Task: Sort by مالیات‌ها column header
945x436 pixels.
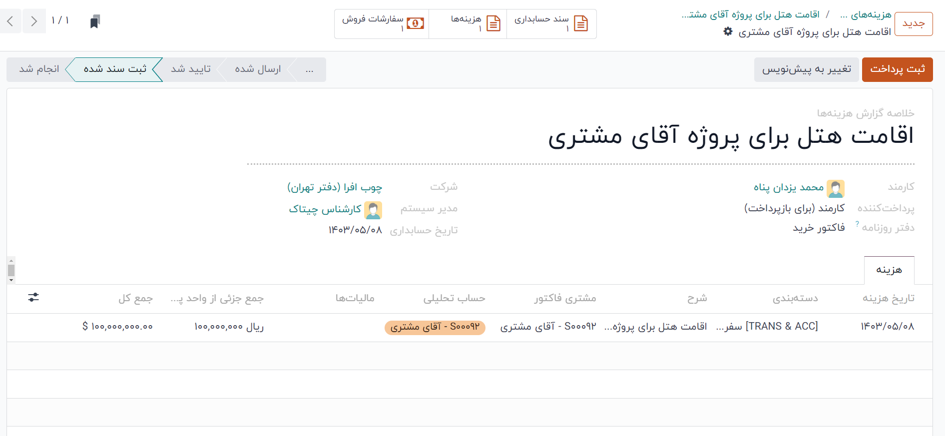Action: click(355, 299)
